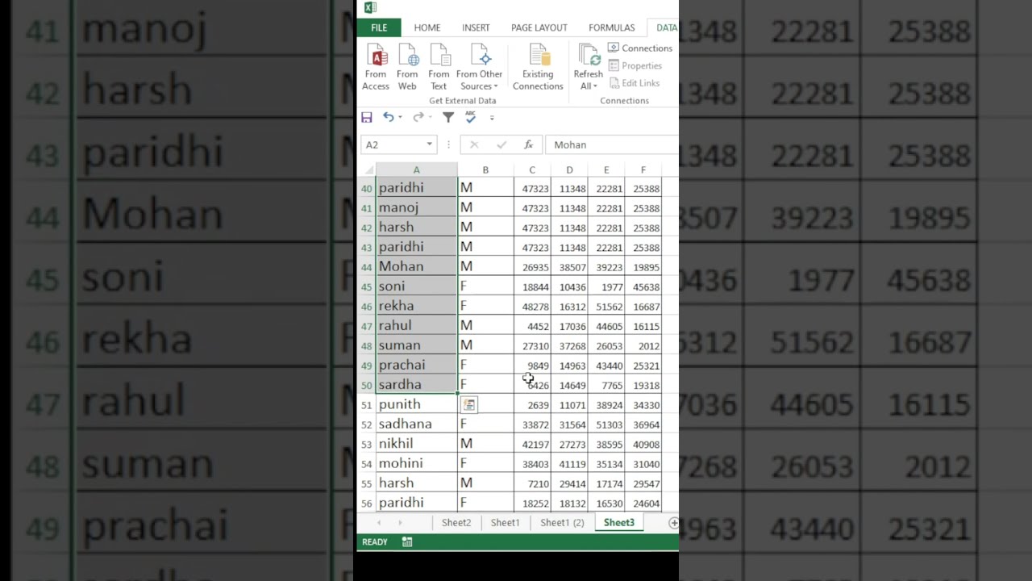
Task: Open Existing Connections
Action: pyautogui.click(x=538, y=68)
